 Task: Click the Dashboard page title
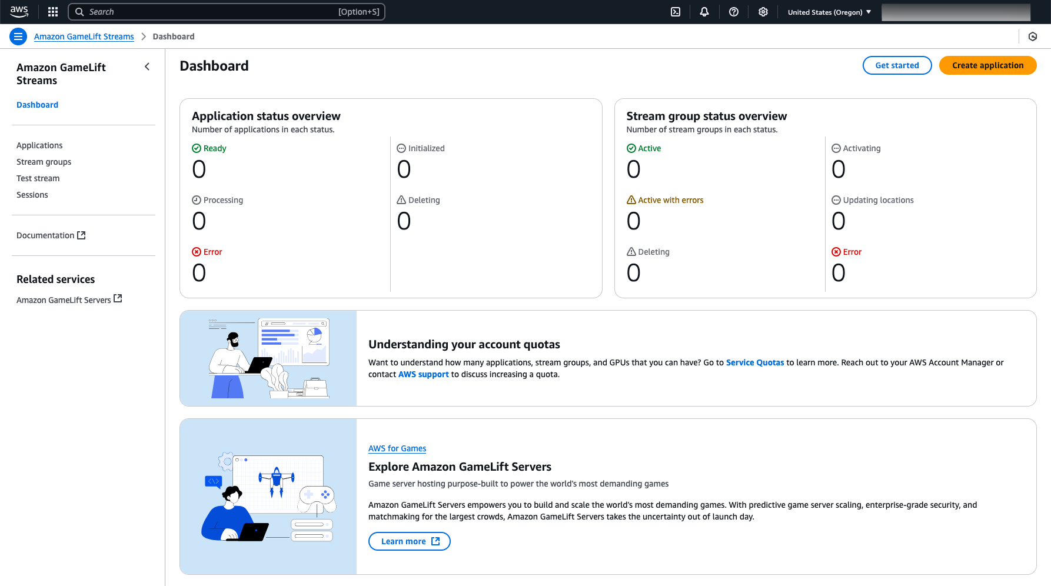click(x=214, y=66)
